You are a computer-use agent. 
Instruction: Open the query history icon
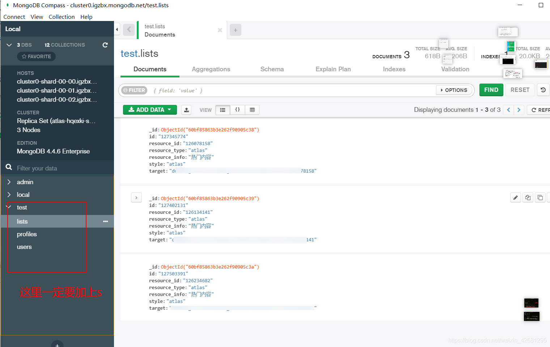[x=543, y=90]
